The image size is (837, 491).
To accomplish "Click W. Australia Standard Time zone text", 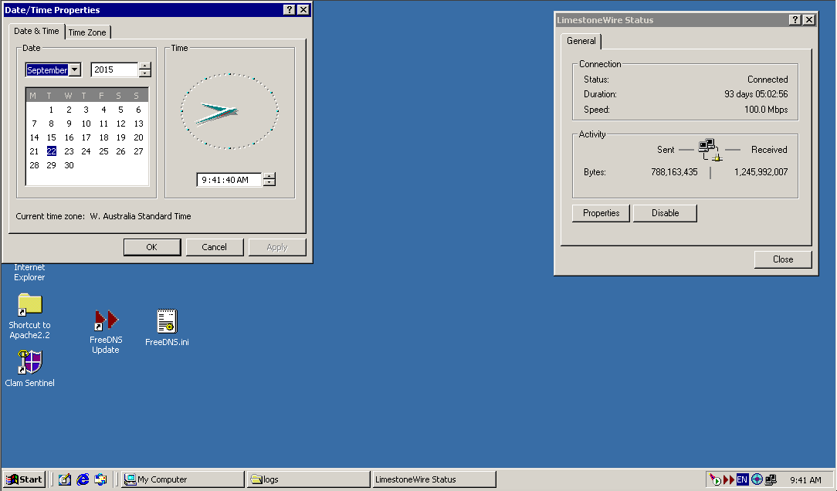I will (x=141, y=216).
